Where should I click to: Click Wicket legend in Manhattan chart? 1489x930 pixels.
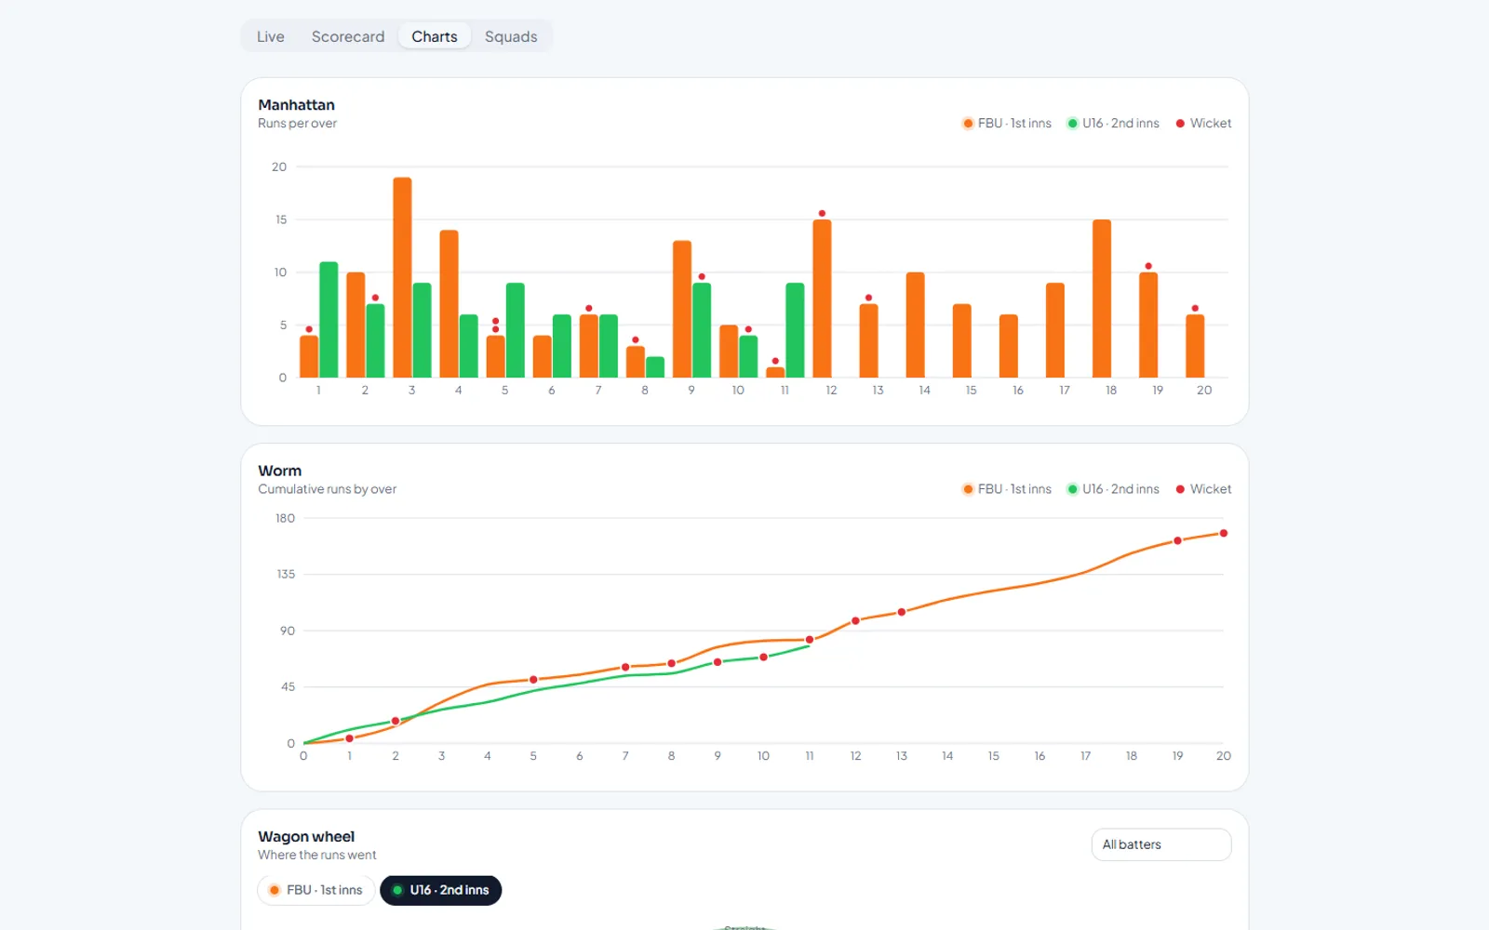[x=1203, y=123]
